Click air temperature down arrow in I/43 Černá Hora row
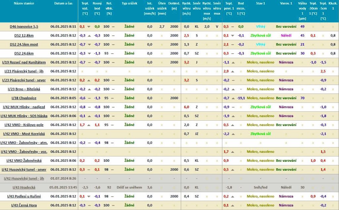 89,205
